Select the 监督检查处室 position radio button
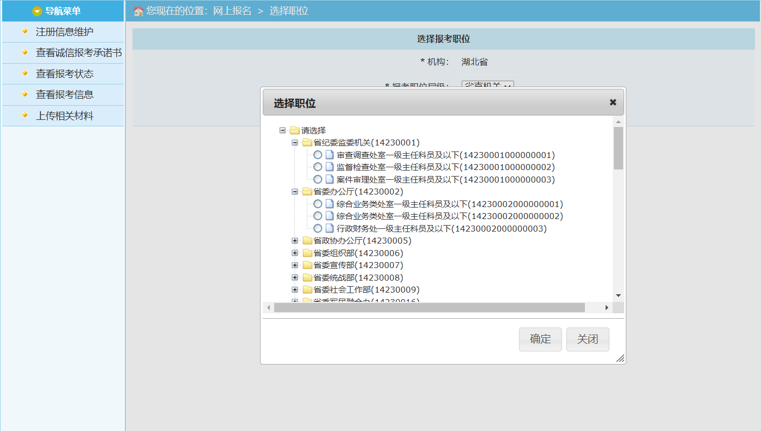The width and height of the screenshot is (761, 431). [x=318, y=167]
